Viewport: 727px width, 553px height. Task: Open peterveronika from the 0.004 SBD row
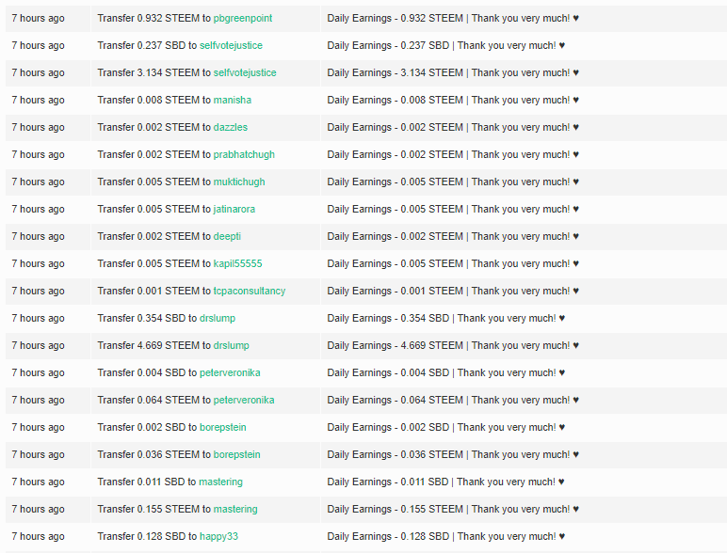pos(230,372)
